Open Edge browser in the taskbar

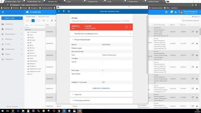18,111
